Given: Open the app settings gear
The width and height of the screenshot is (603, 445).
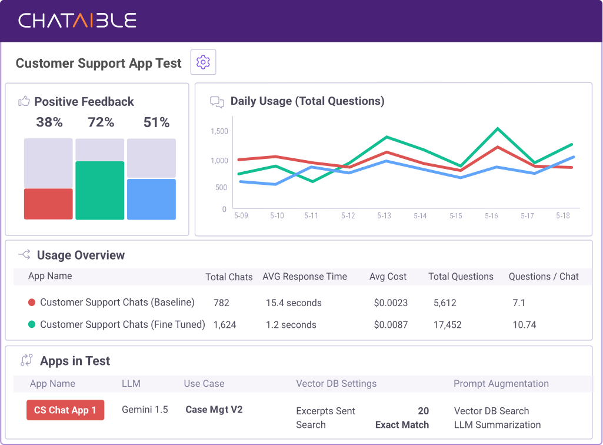Looking at the screenshot, I should [x=202, y=61].
